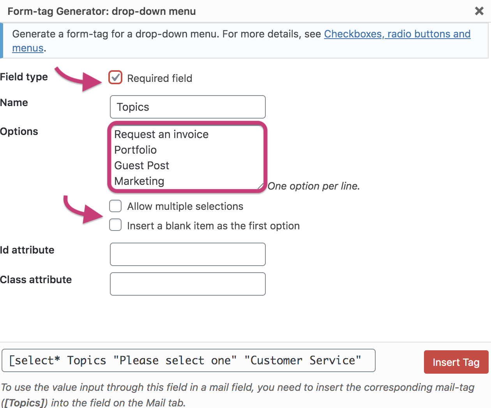The height and width of the screenshot is (408, 491).
Task: Click the 'Name' field label
Action: pyautogui.click(x=14, y=103)
